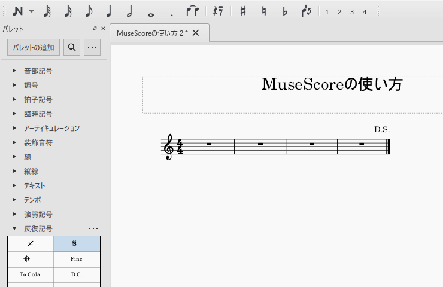443x287 pixels.
Task: Select voice 3
Action: point(352,12)
